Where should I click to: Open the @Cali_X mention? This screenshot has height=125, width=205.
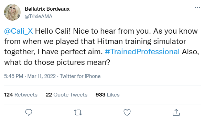[x=19, y=31]
